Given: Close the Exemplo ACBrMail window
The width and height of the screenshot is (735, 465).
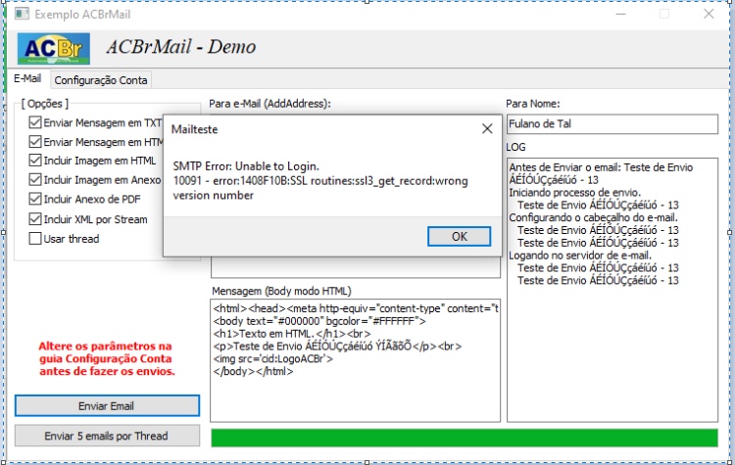Looking at the screenshot, I should (x=709, y=14).
